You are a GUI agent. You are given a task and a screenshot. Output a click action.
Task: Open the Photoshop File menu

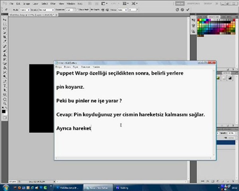(x=11, y=3)
